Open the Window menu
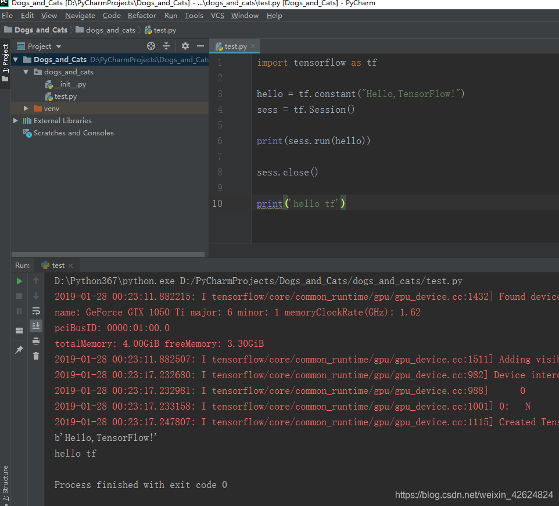This screenshot has height=506, width=559. 245,16
